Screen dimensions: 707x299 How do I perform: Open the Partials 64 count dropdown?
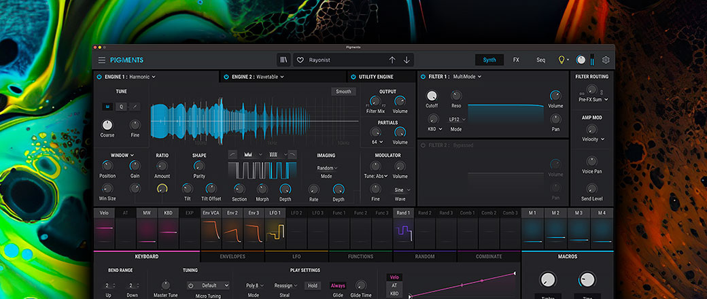377,142
